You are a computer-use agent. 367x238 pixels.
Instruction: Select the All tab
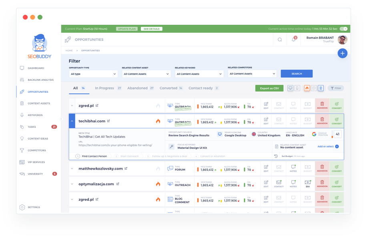click(x=79, y=88)
